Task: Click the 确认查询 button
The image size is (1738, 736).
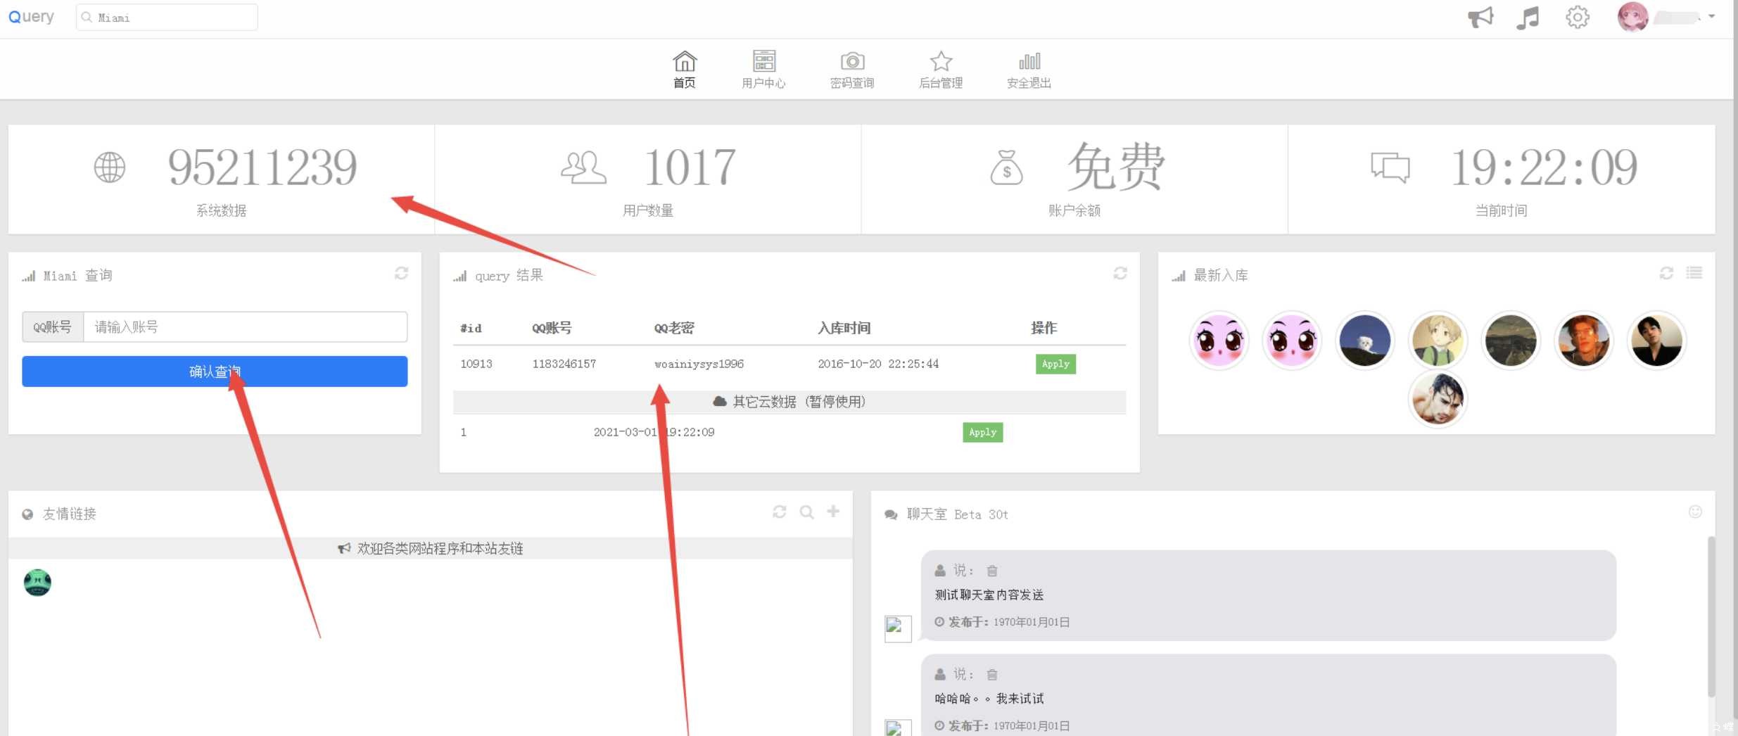Action: (x=215, y=372)
